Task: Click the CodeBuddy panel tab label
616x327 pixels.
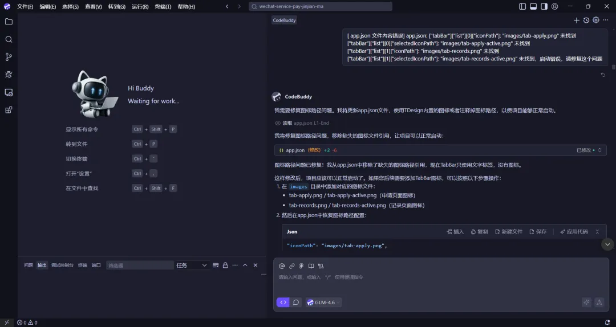Action: point(284,20)
